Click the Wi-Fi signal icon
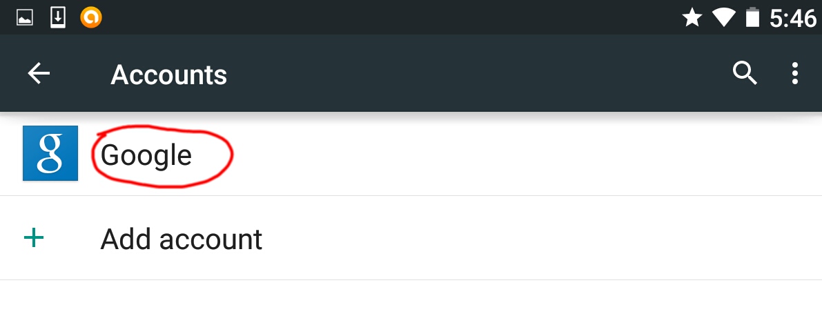 723,18
